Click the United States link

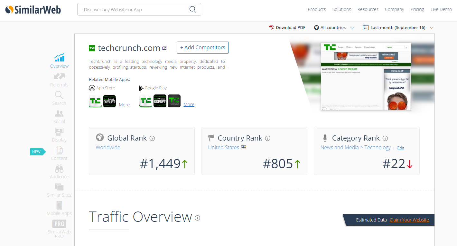pos(223,147)
